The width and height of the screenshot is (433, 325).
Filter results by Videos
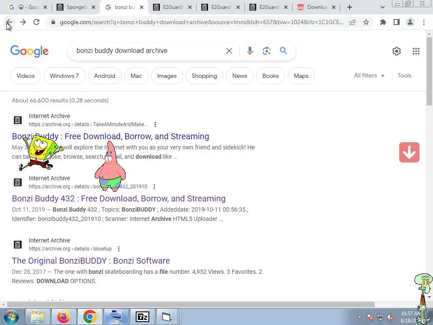click(25, 76)
